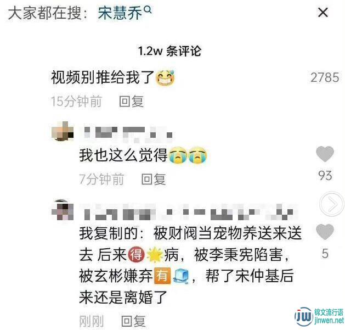345x330 pixels.
Task: Open the second commenter's blurred username
Action: (x=189, y=212)
